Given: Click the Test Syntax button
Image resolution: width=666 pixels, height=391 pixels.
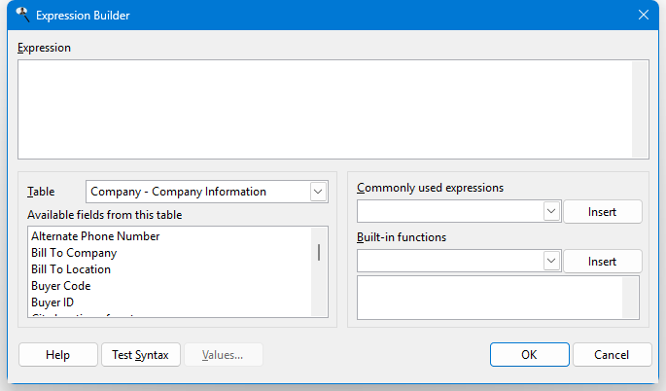Looking at the screenshot, I should click(x=140, y=355).
